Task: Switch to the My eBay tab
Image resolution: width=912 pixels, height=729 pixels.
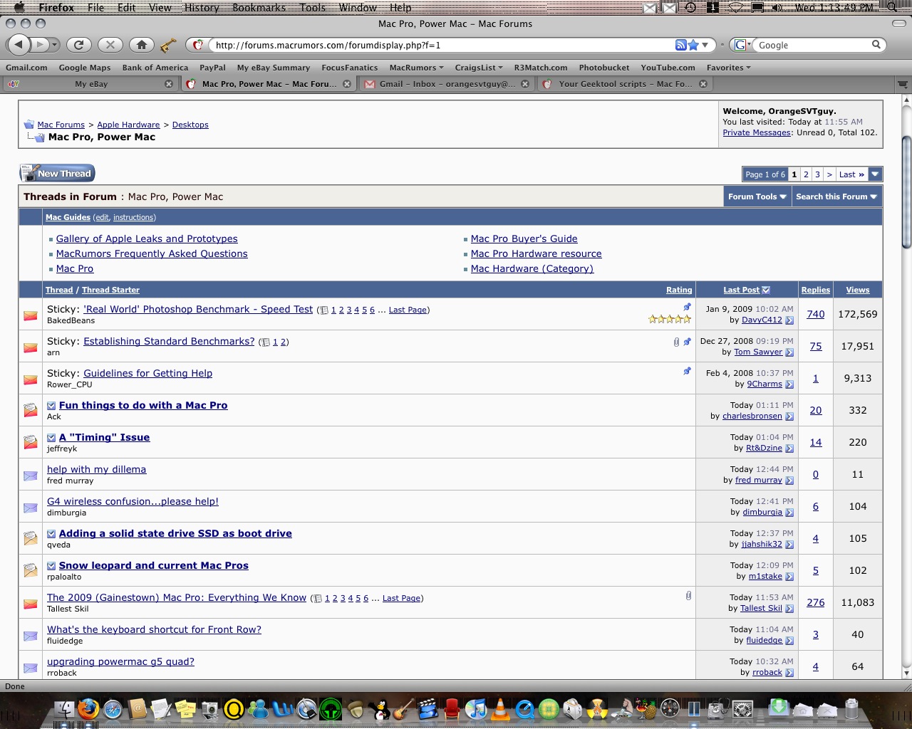Action: [90, 84]
